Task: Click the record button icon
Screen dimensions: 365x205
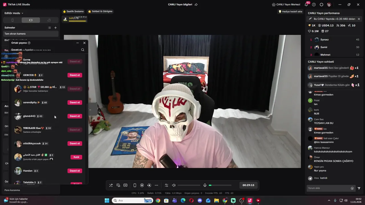Action: (x=142, y=185)
